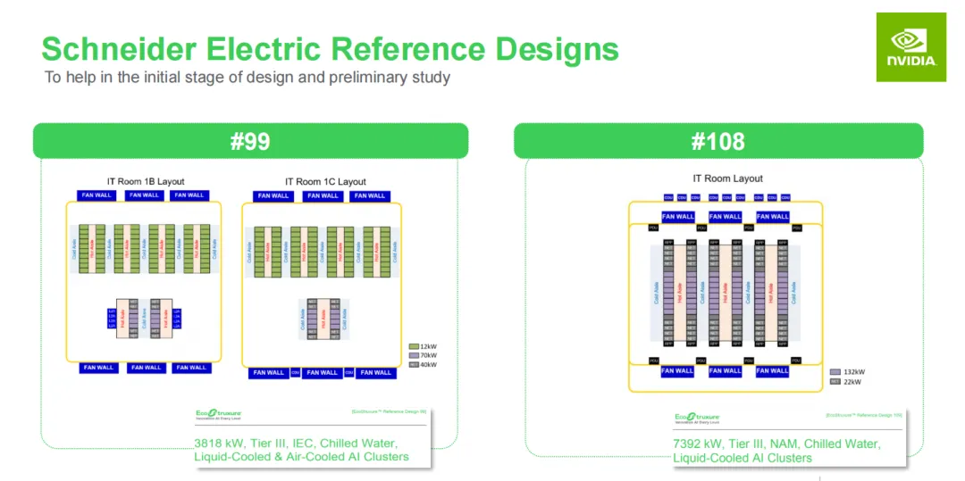This screenshot has width=965, height=481.
Task: Select the #99 design header
Action: point(250,141)
